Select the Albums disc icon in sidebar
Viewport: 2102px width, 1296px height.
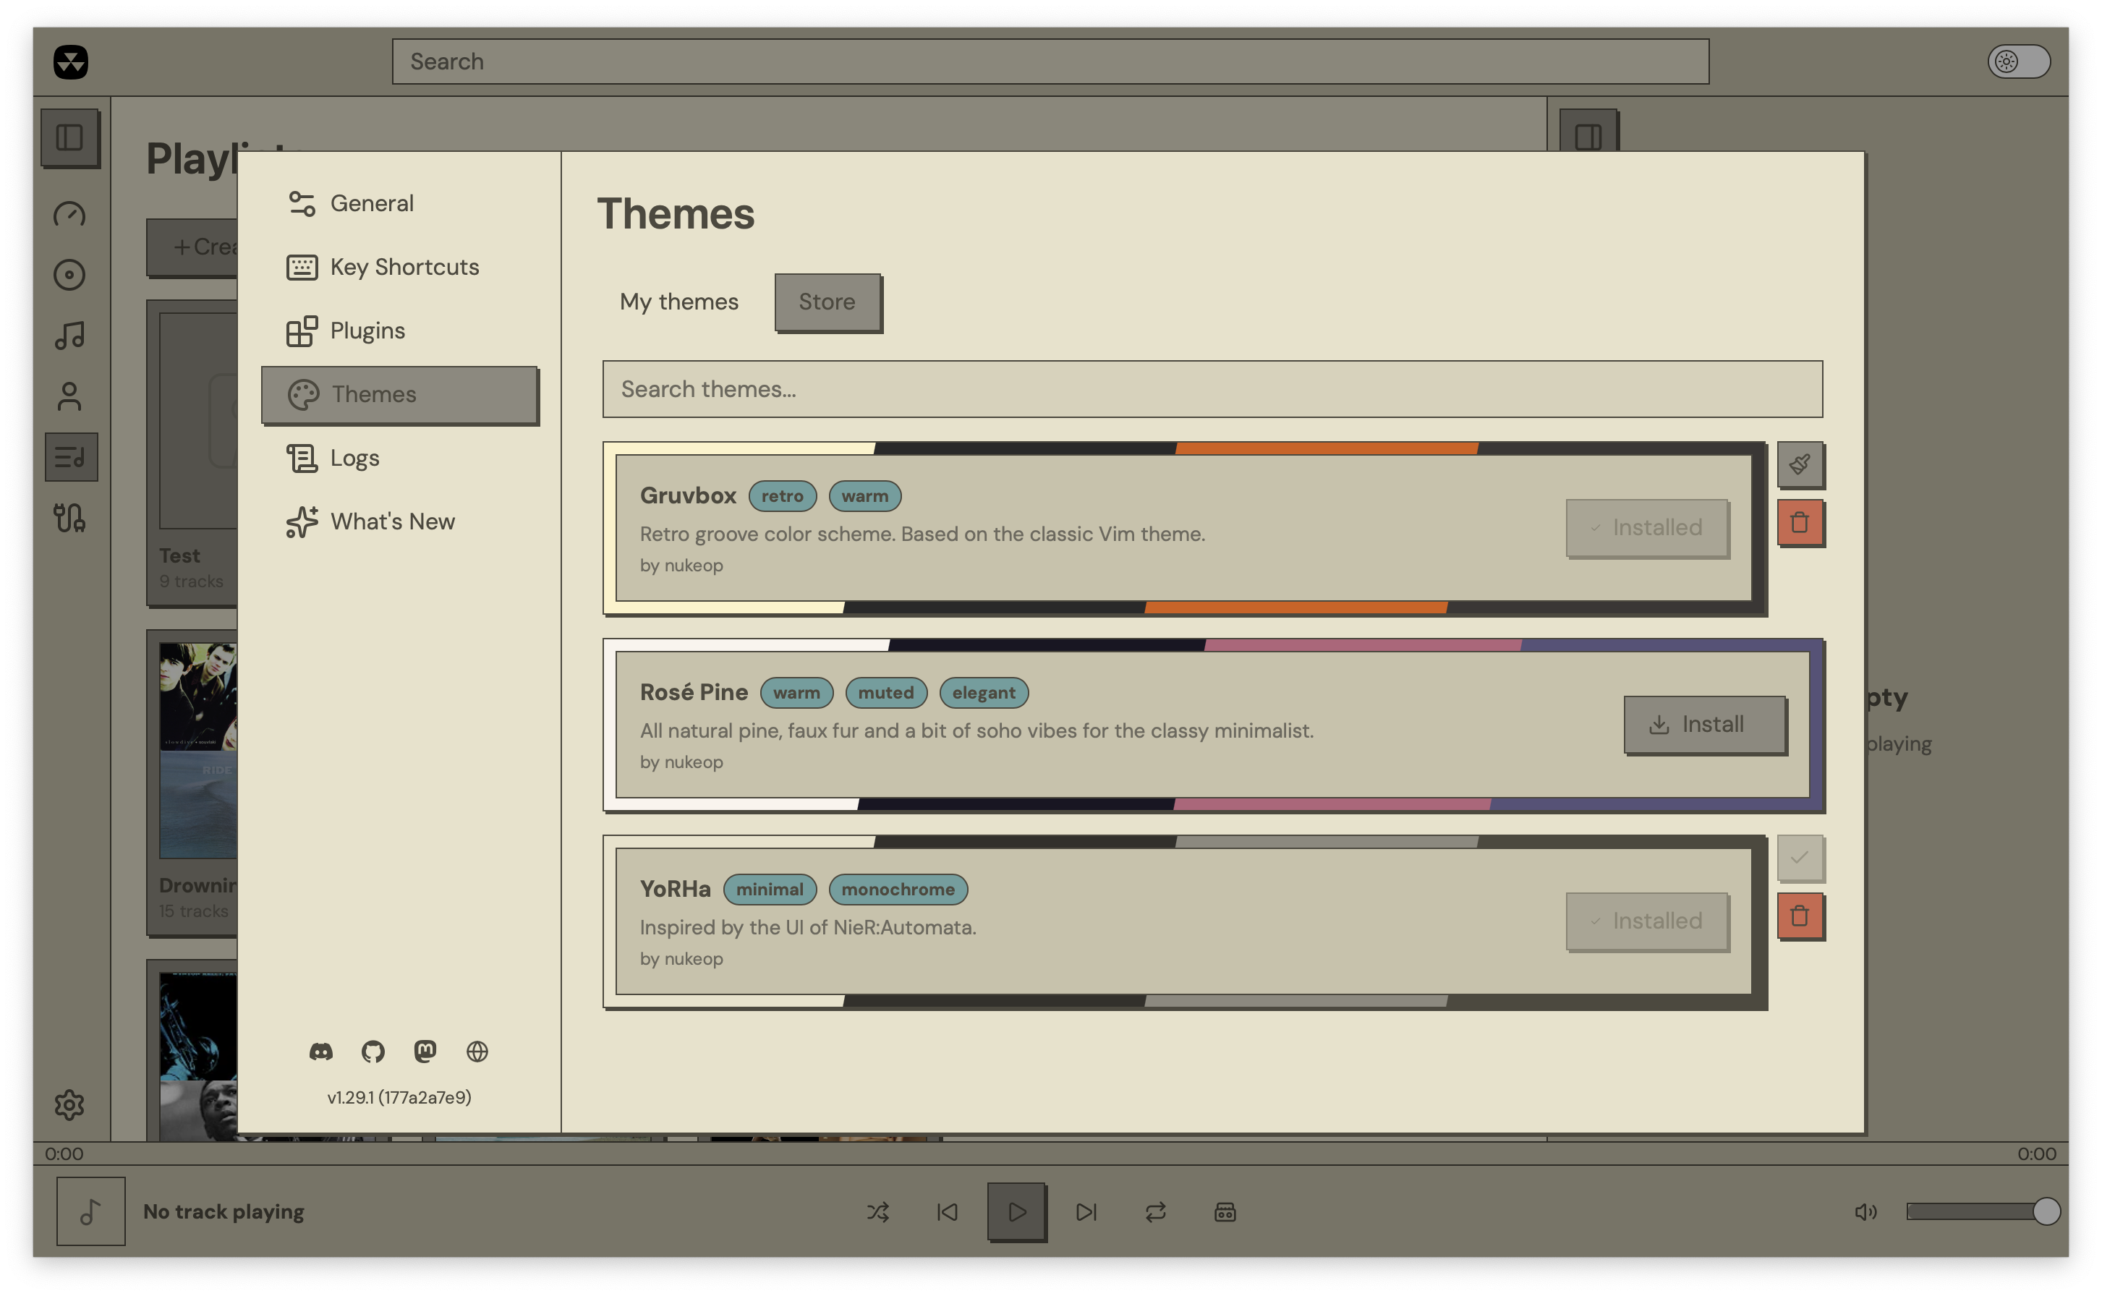click(x=71, y=275)
